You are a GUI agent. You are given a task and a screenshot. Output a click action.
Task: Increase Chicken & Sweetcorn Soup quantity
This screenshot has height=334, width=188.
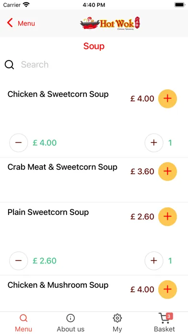pyautogui.click(x=154, y=143)
